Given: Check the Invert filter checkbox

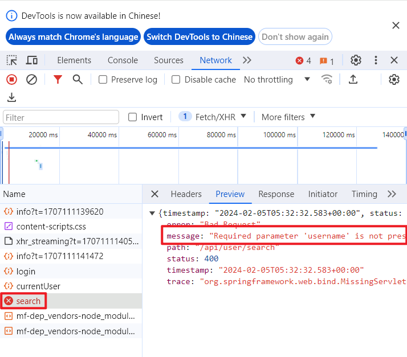Looking at the screenshot, I should coord(133,117).
